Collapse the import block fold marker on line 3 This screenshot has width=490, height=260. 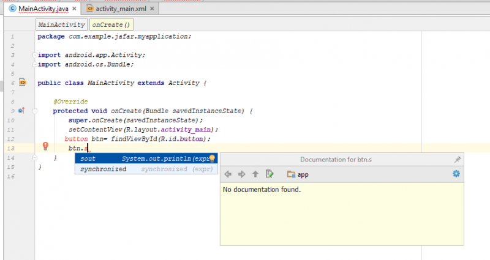click(x=35, y=55)
